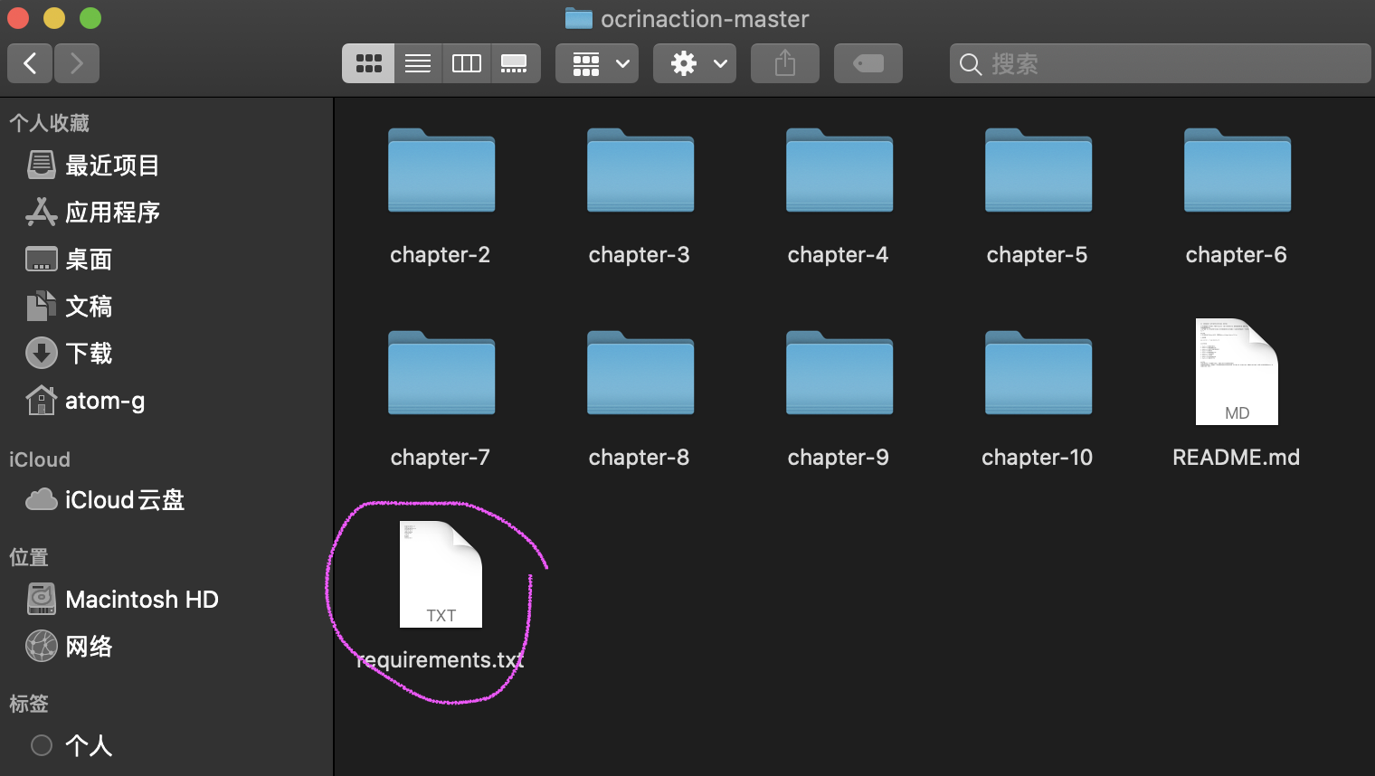This screenshot has height=776, width=1375.
Task: Select the chapter-9 folder icon
Action: pos(839,373)
